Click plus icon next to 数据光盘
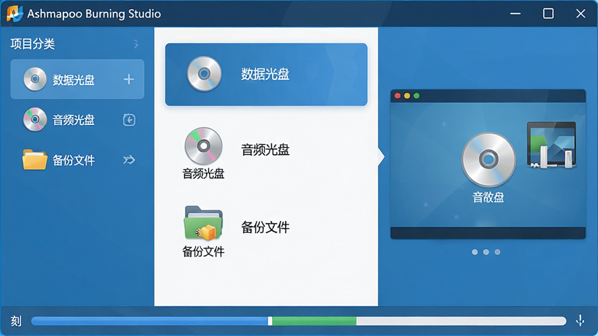 click(x=129, y=79)
